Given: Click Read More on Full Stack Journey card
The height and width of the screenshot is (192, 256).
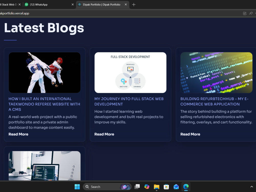Looking at the screenshot, I should pos(104,134).
